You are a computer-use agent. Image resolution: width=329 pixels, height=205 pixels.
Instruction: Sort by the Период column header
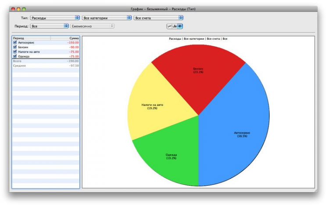coord(31,38)
